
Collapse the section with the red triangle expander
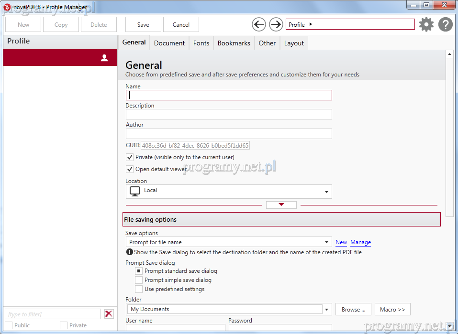[x=281, y=205]
